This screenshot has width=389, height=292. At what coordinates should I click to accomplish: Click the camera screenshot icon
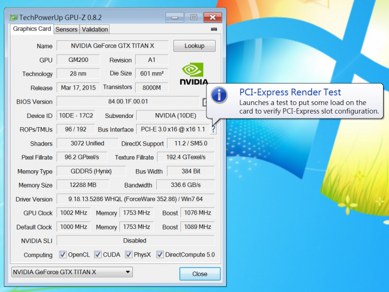click(214, 29)
